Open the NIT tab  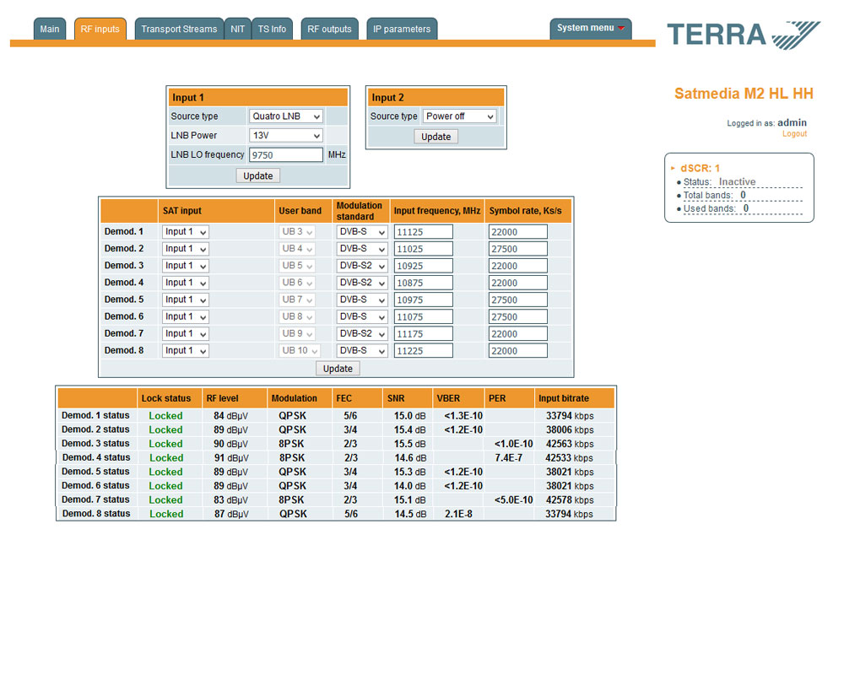tap(238, 29)
